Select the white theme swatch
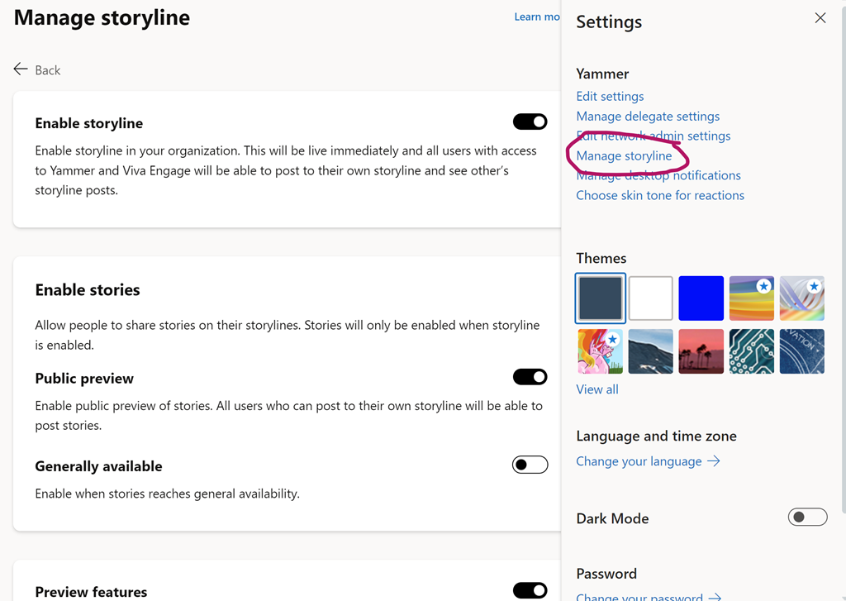 click(651, 298)
